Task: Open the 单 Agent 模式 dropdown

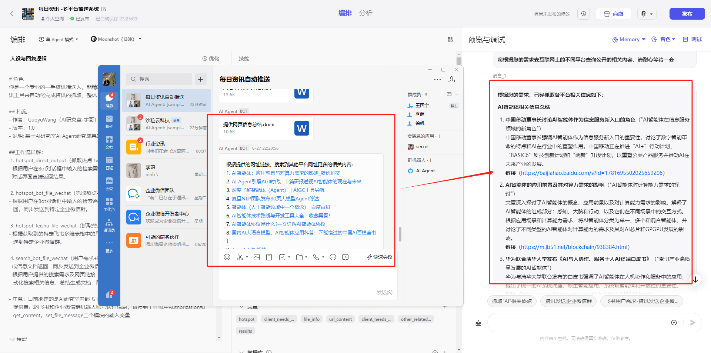Action: (59, 39)
